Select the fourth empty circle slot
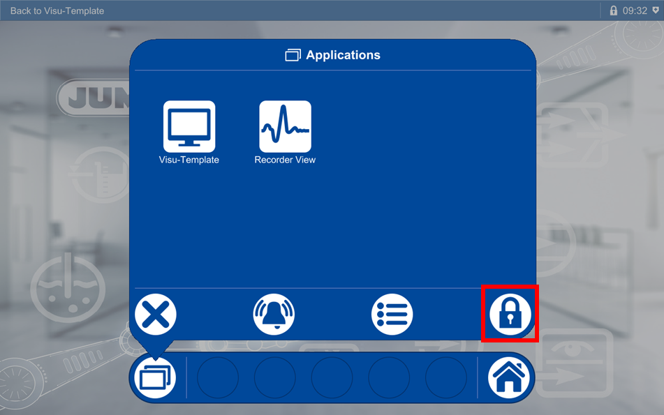 389,377
